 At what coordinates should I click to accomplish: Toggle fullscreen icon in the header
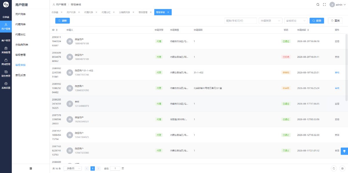(x=325, y=5)
